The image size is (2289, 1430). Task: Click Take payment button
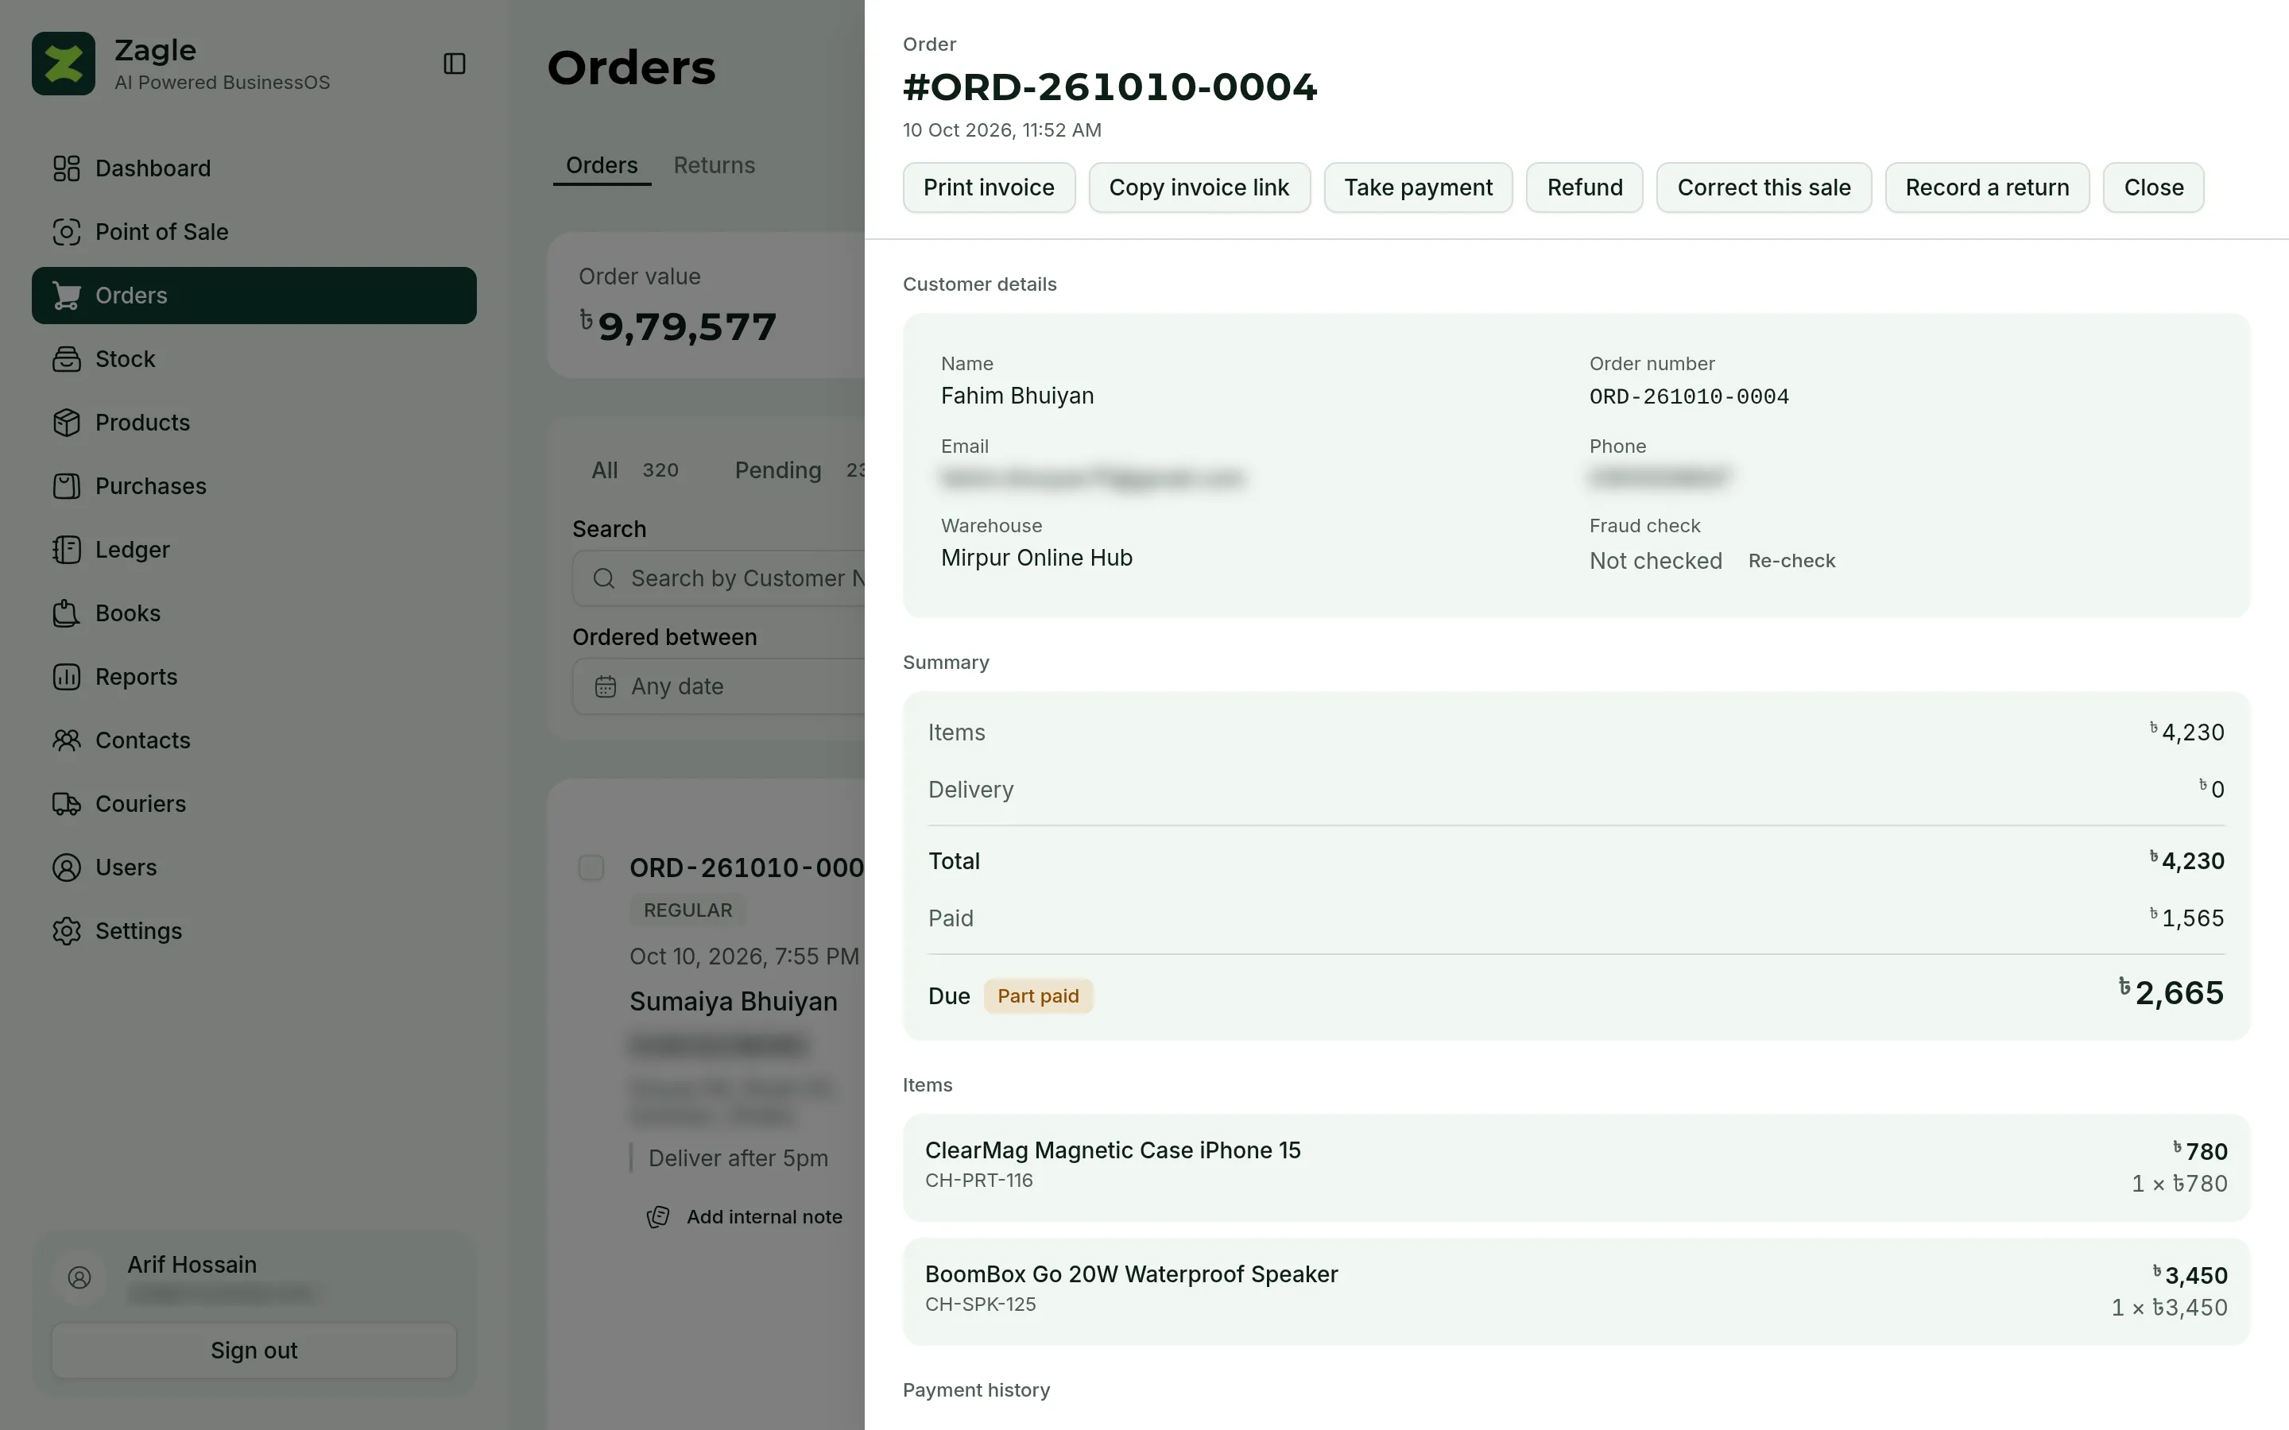tap(1418, 187)
